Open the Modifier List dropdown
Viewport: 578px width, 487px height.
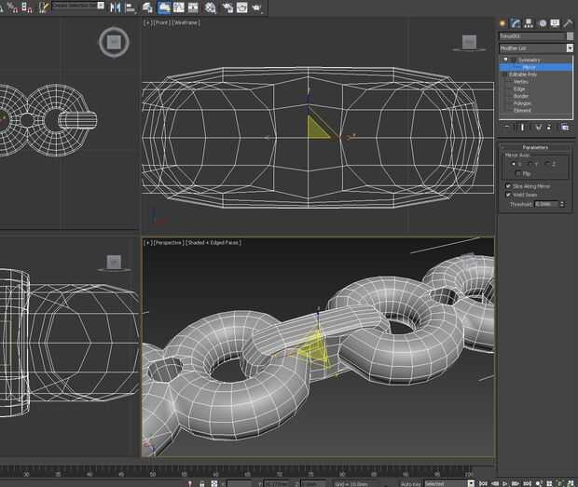[x=569, y=47]
